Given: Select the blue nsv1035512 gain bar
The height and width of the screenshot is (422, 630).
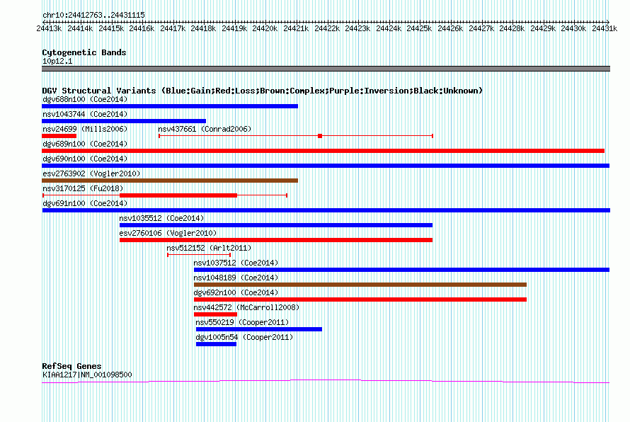Looking at the screenshot, I should click(276, 225).
